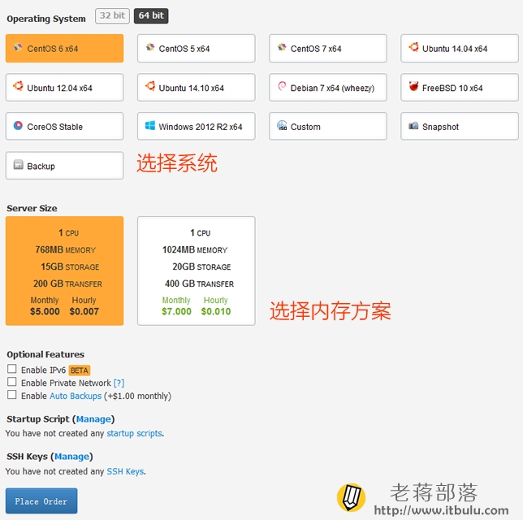Click the CentOS 5 x64 logo icon
The width and height of the screenshot is (523, 520).
click(x=150, y=47)
